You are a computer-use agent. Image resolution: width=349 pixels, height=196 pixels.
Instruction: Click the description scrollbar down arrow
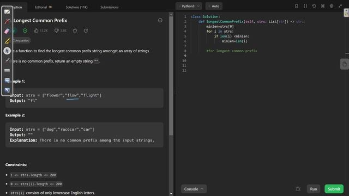[171, 194]
